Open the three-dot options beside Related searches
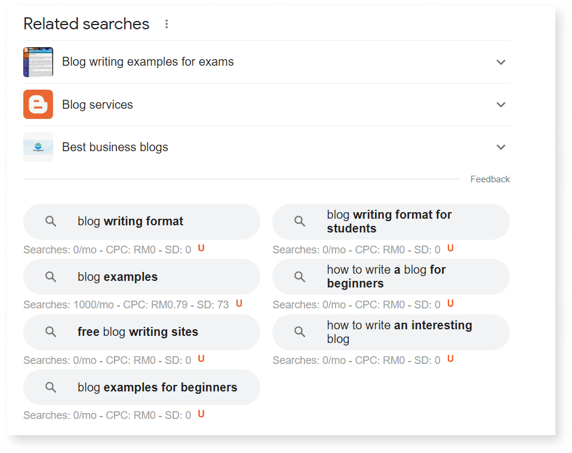Screen dimensions: 572x453 click(166, 24)
